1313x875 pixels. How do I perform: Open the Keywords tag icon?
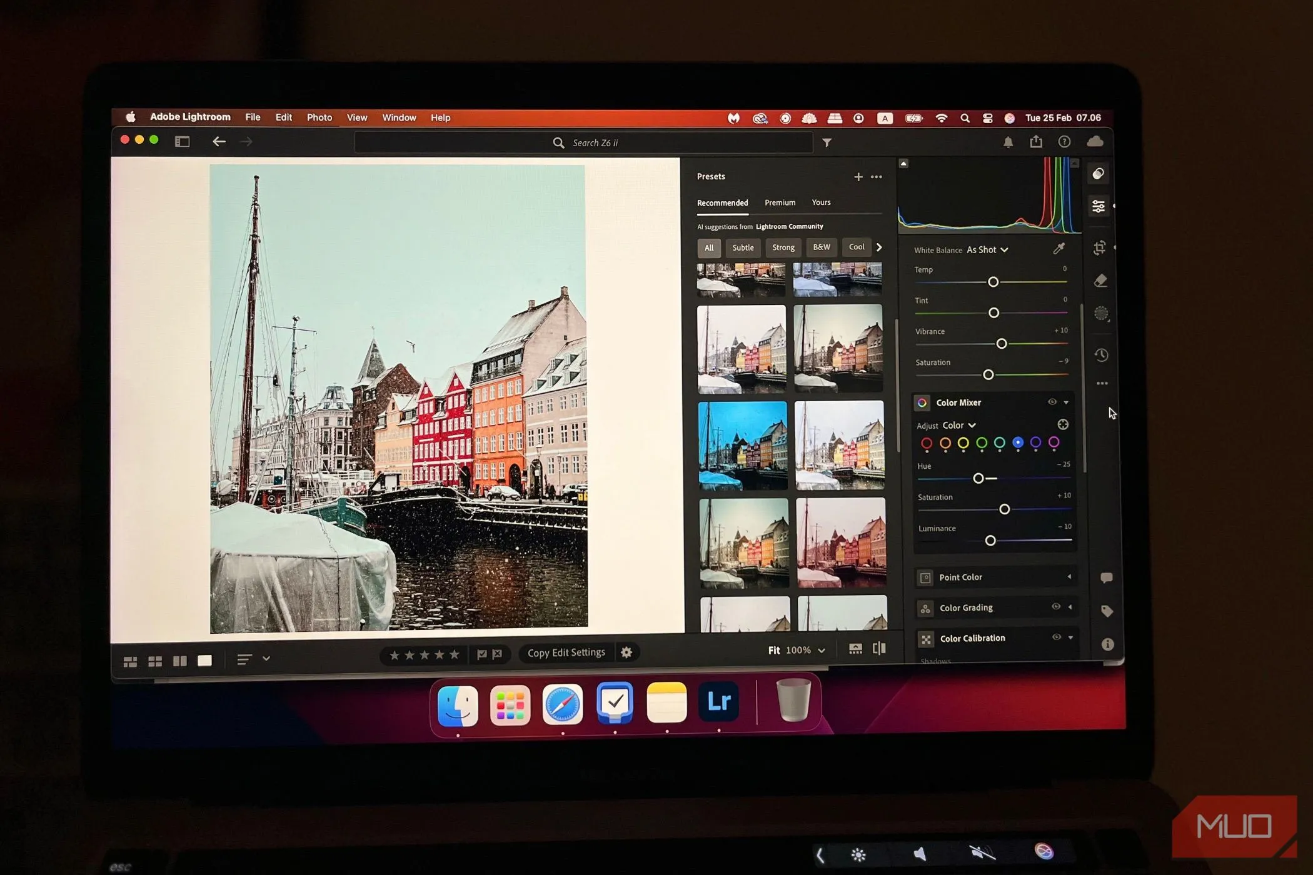(x=1107, y=611)
